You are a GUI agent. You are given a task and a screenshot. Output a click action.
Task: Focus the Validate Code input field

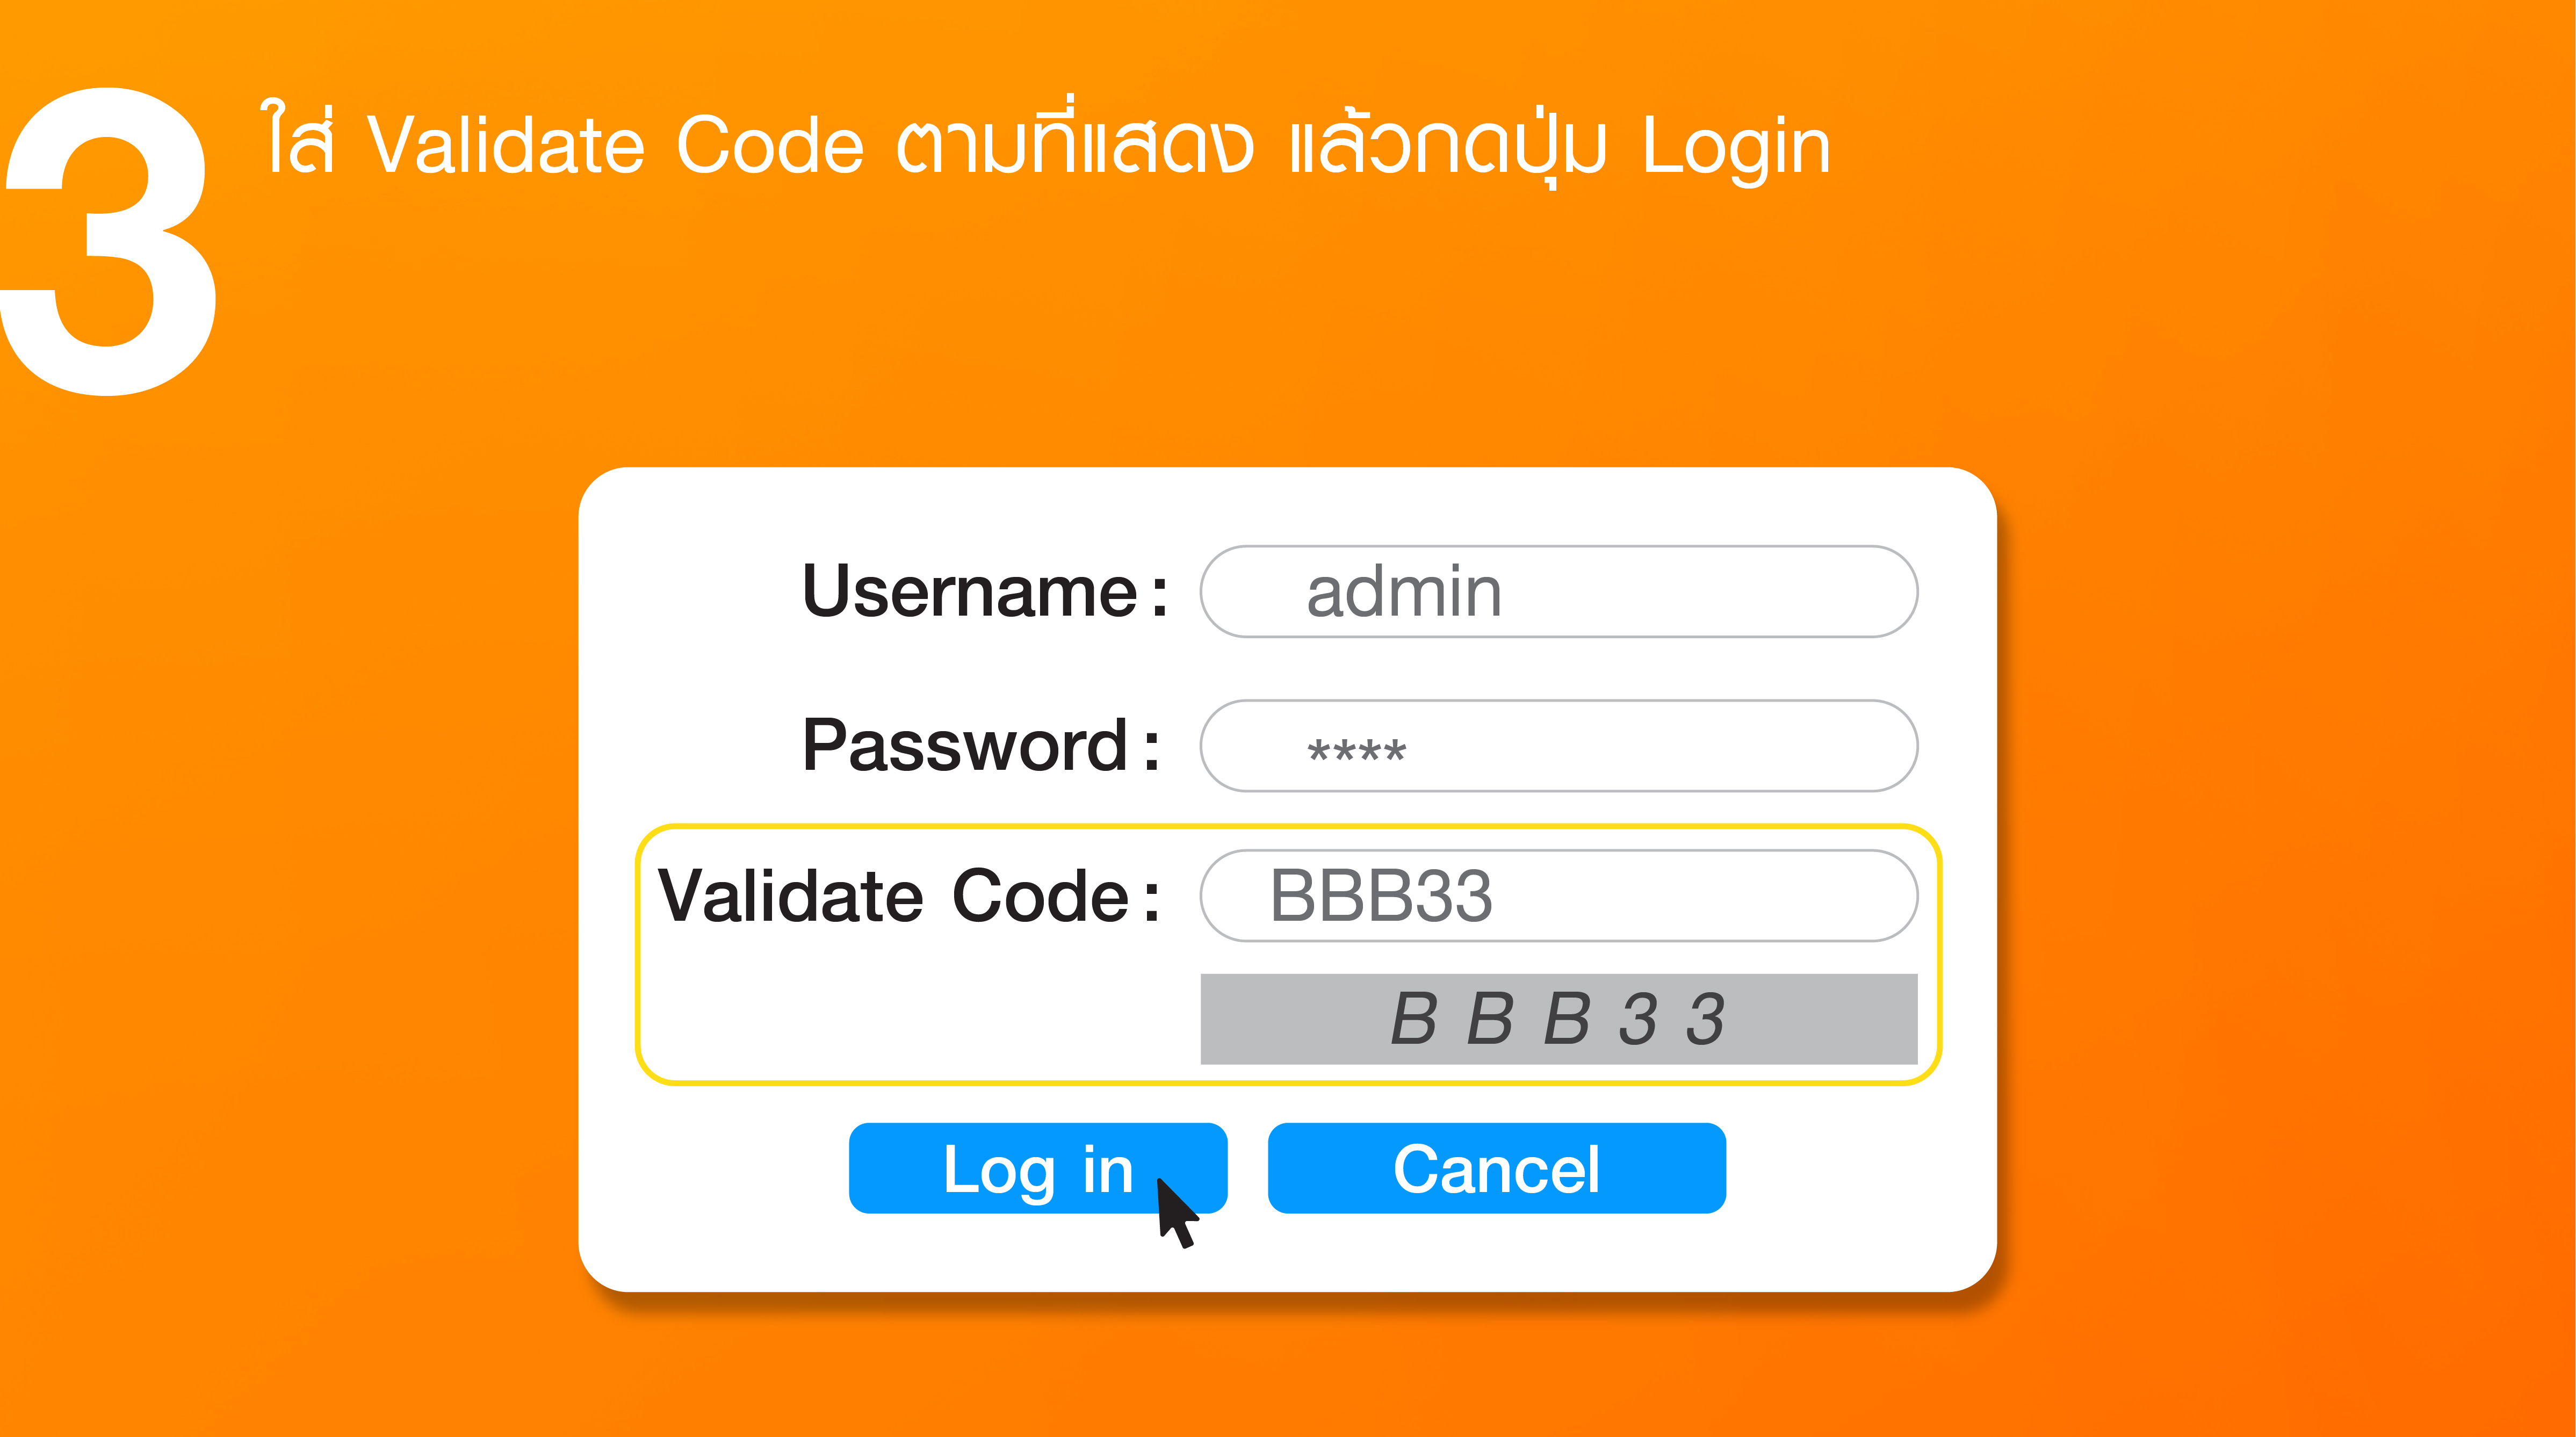[x=1558, y=896]
